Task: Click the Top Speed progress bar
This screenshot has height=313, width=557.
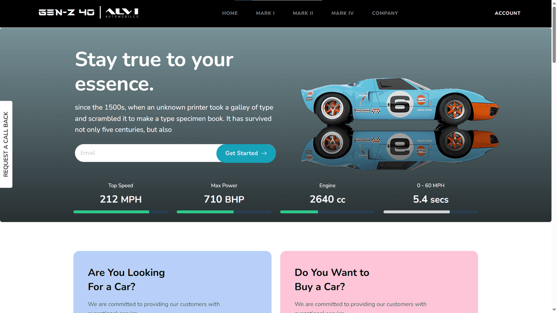Action: point(121,212)
